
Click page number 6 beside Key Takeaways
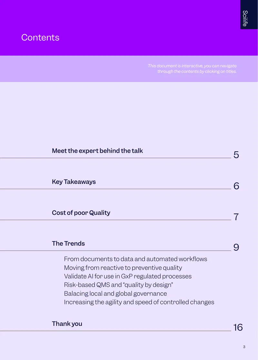tap(236, 186)
